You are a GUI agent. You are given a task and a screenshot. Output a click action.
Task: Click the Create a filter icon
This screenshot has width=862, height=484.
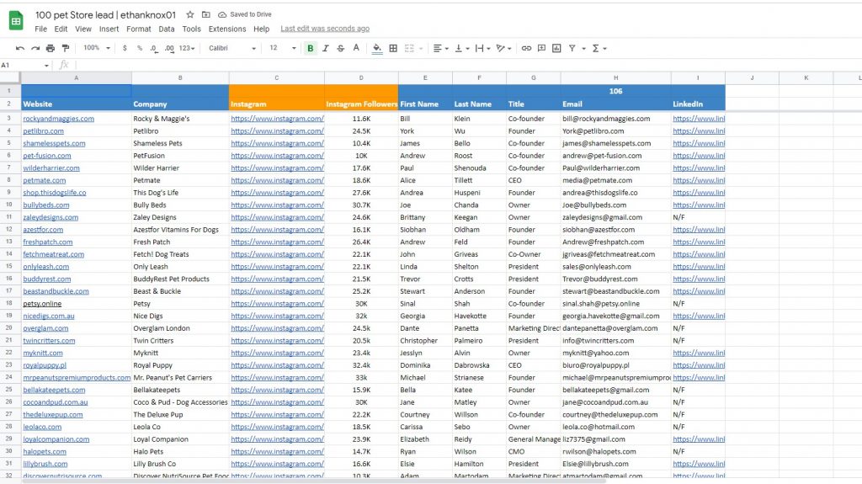point(572,49)
